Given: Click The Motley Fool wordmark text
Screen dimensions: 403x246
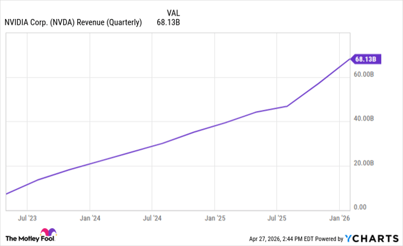Looking at the screenshot, I should tap(30, 239).
